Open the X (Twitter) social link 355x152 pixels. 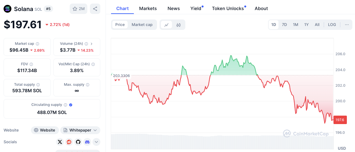pos(60,142)
